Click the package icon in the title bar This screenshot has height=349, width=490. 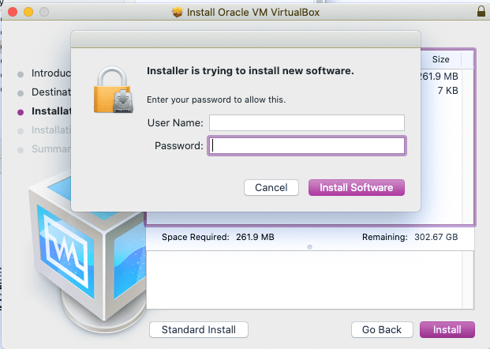(178, 13)
